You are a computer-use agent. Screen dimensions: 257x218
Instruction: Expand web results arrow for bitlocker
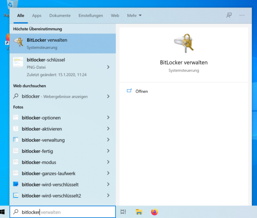pyautogui.click(x=108, y=96)
